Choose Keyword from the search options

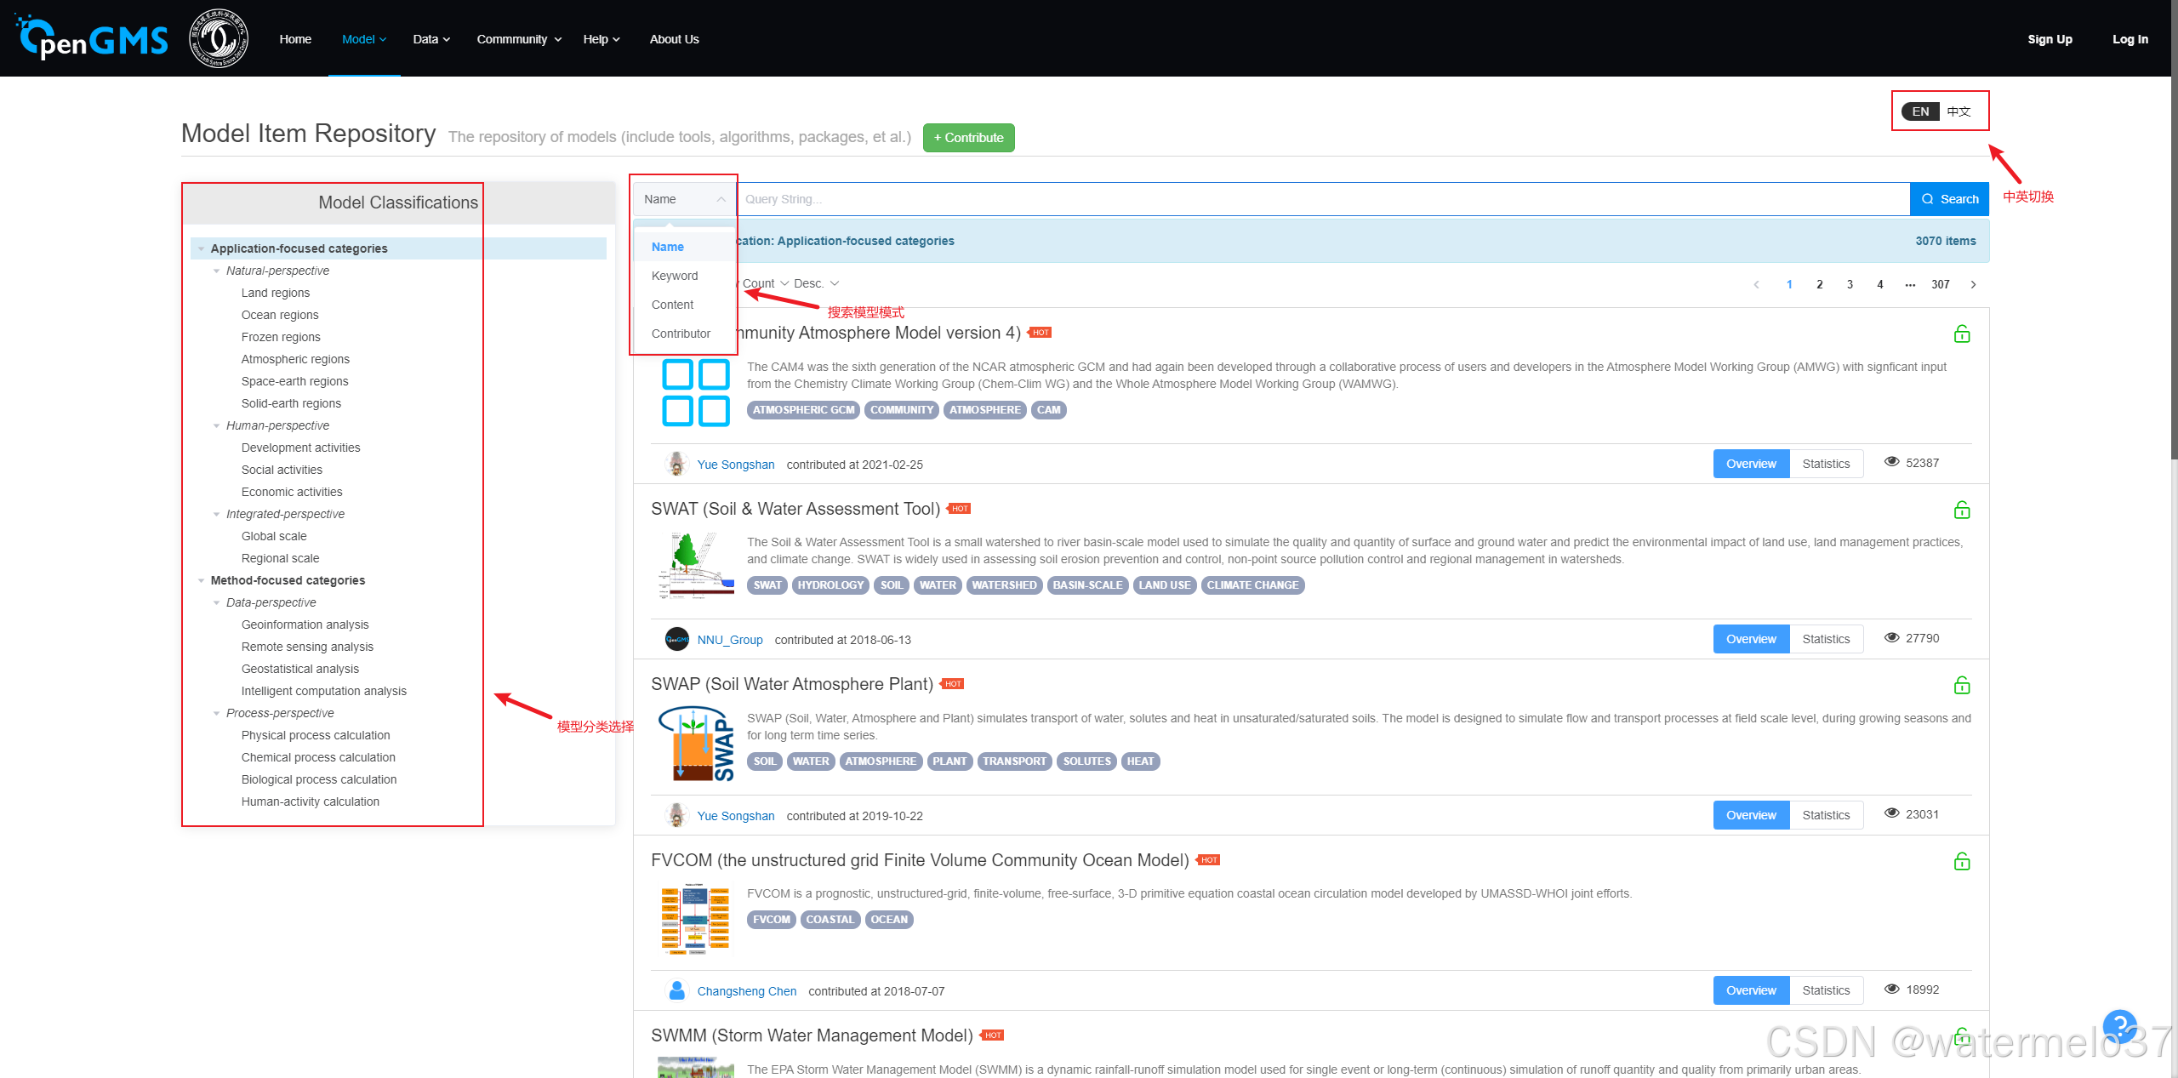(675, 276)
